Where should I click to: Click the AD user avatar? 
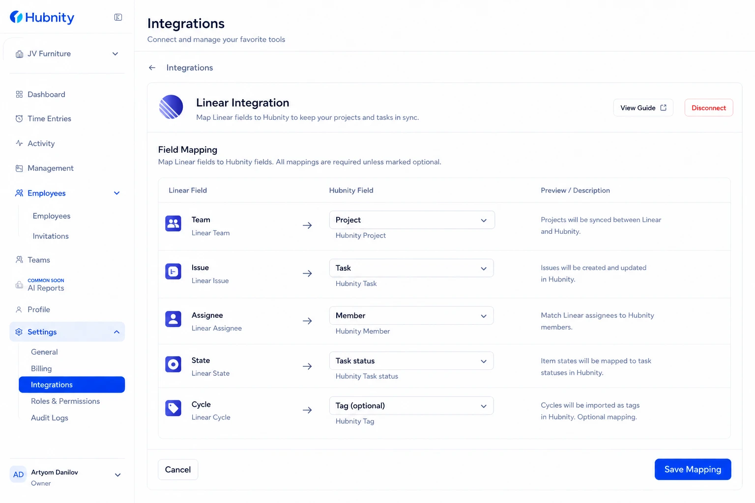18,475
